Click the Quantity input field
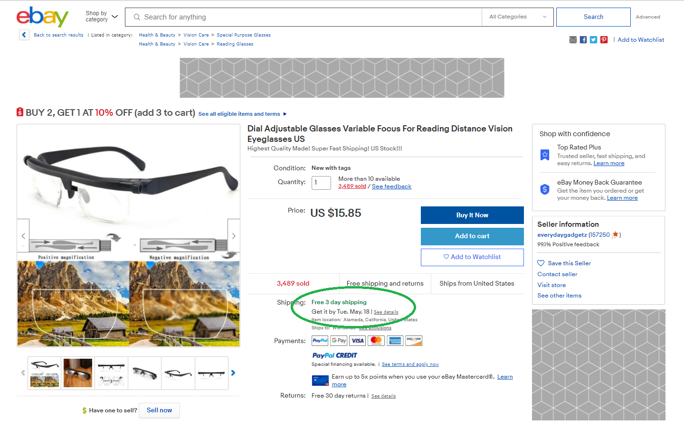 pos(321,183)
